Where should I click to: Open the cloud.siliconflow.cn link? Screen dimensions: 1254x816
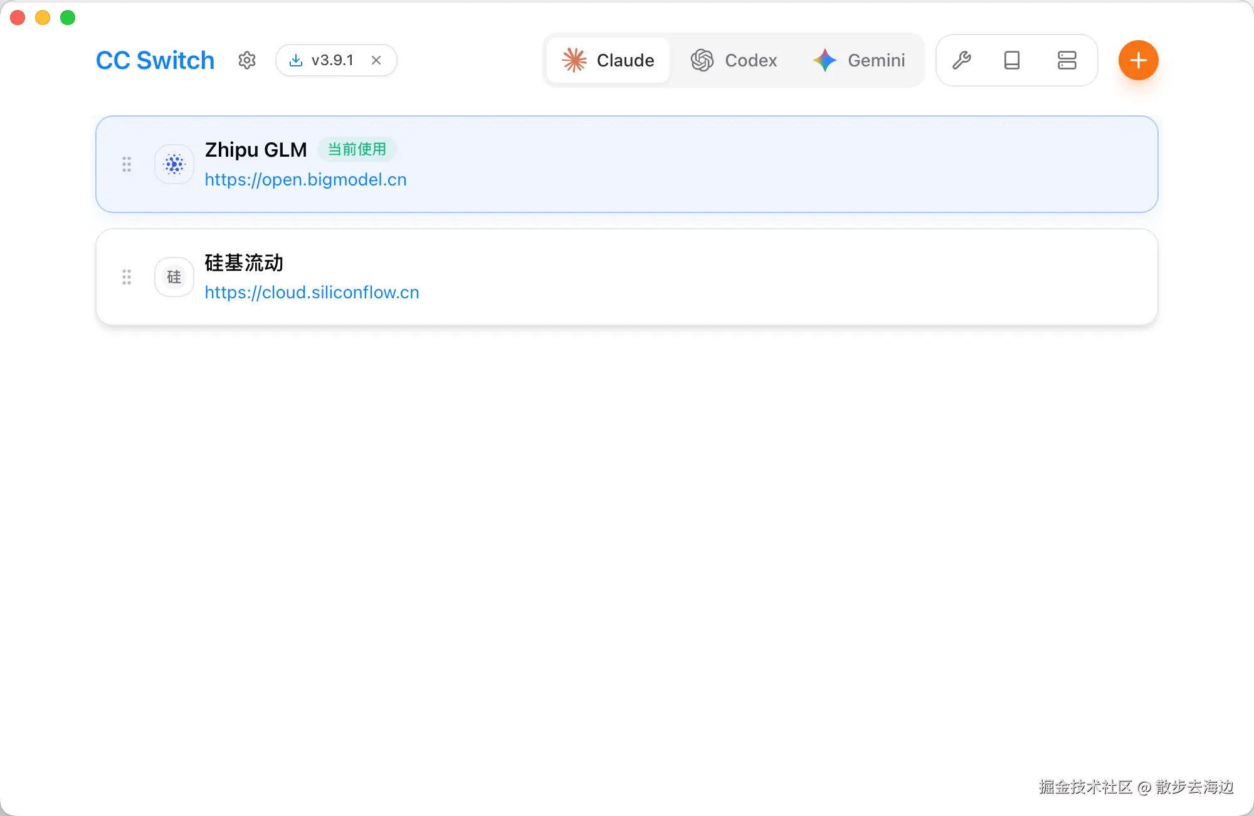click(x=312, y=293)
